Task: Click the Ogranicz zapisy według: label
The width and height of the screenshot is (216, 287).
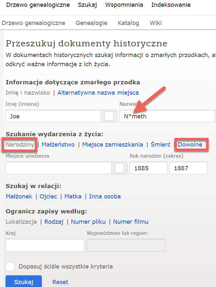Action: point(46,211)
